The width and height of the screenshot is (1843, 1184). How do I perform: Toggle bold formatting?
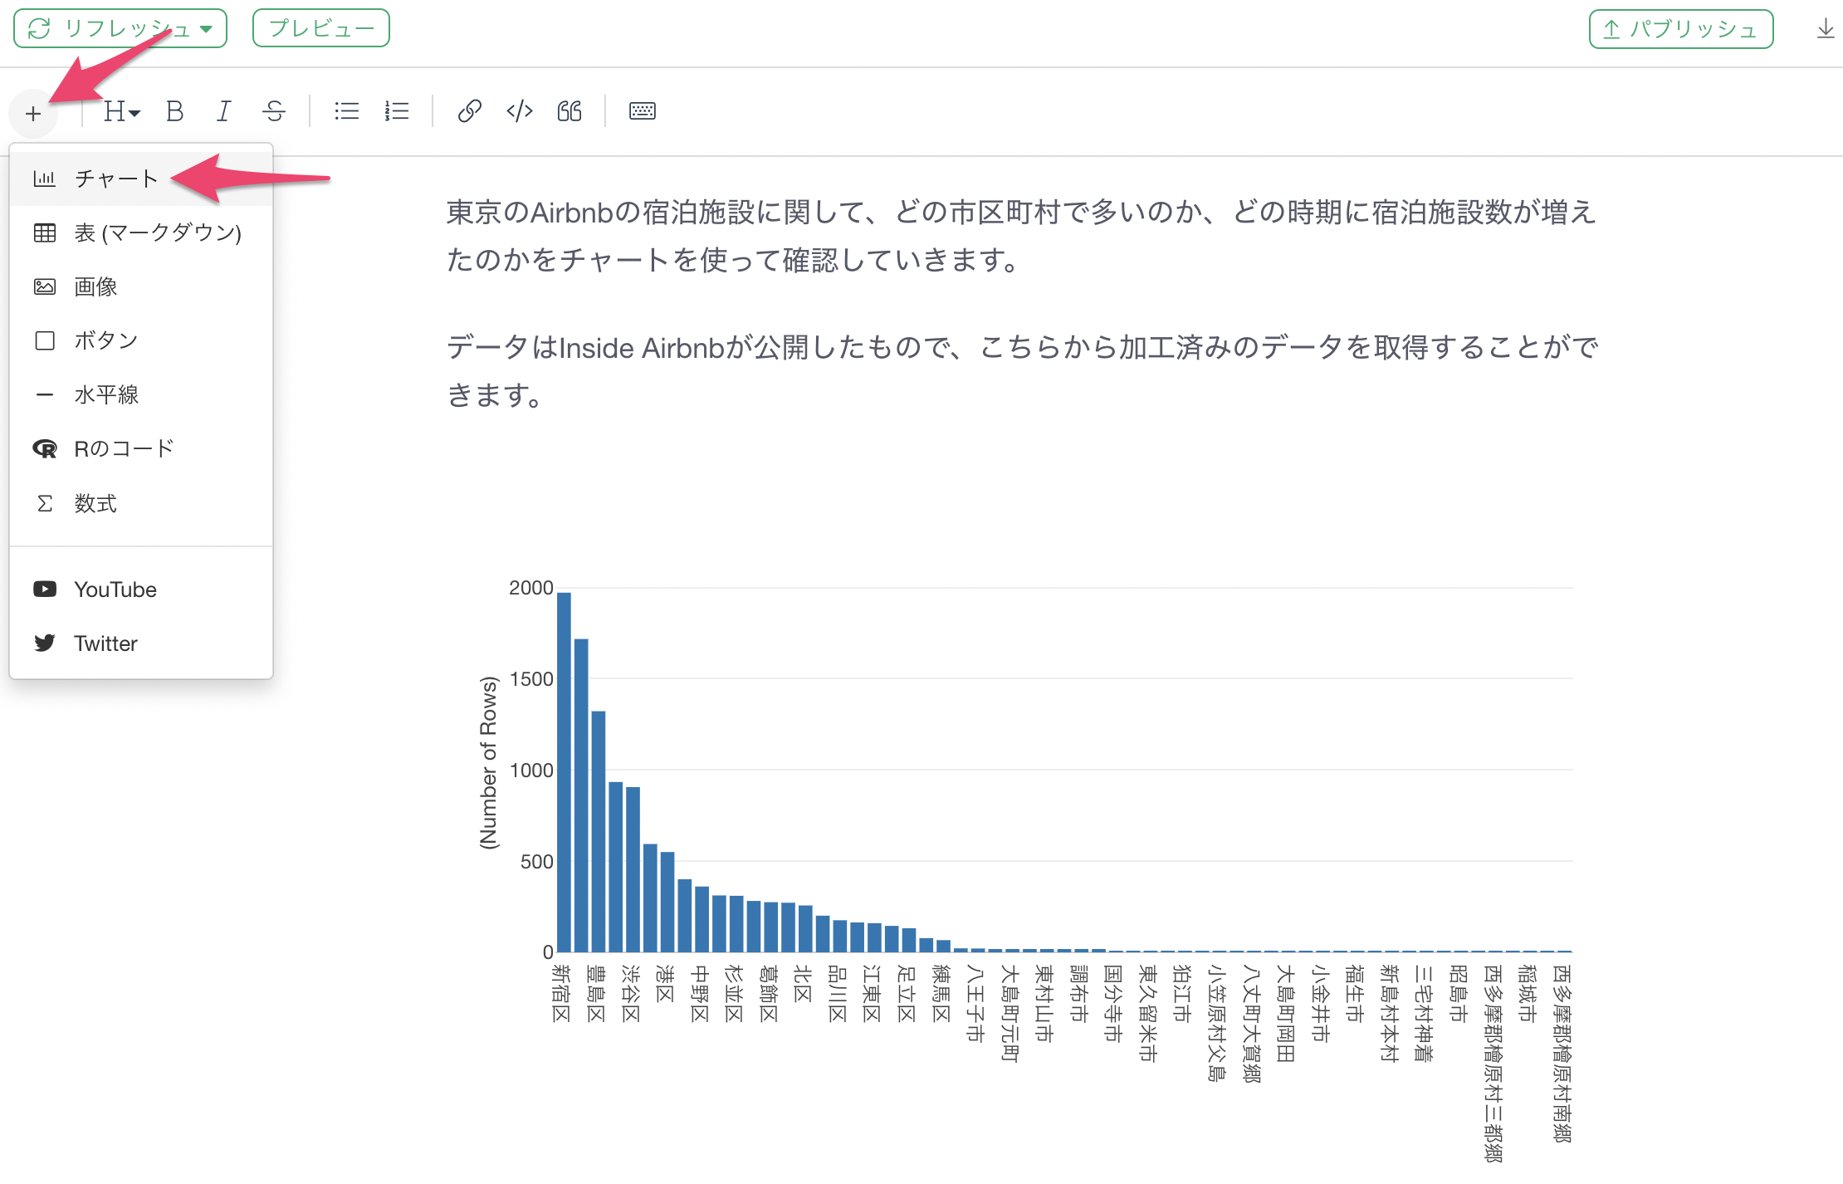click(174, 111)
